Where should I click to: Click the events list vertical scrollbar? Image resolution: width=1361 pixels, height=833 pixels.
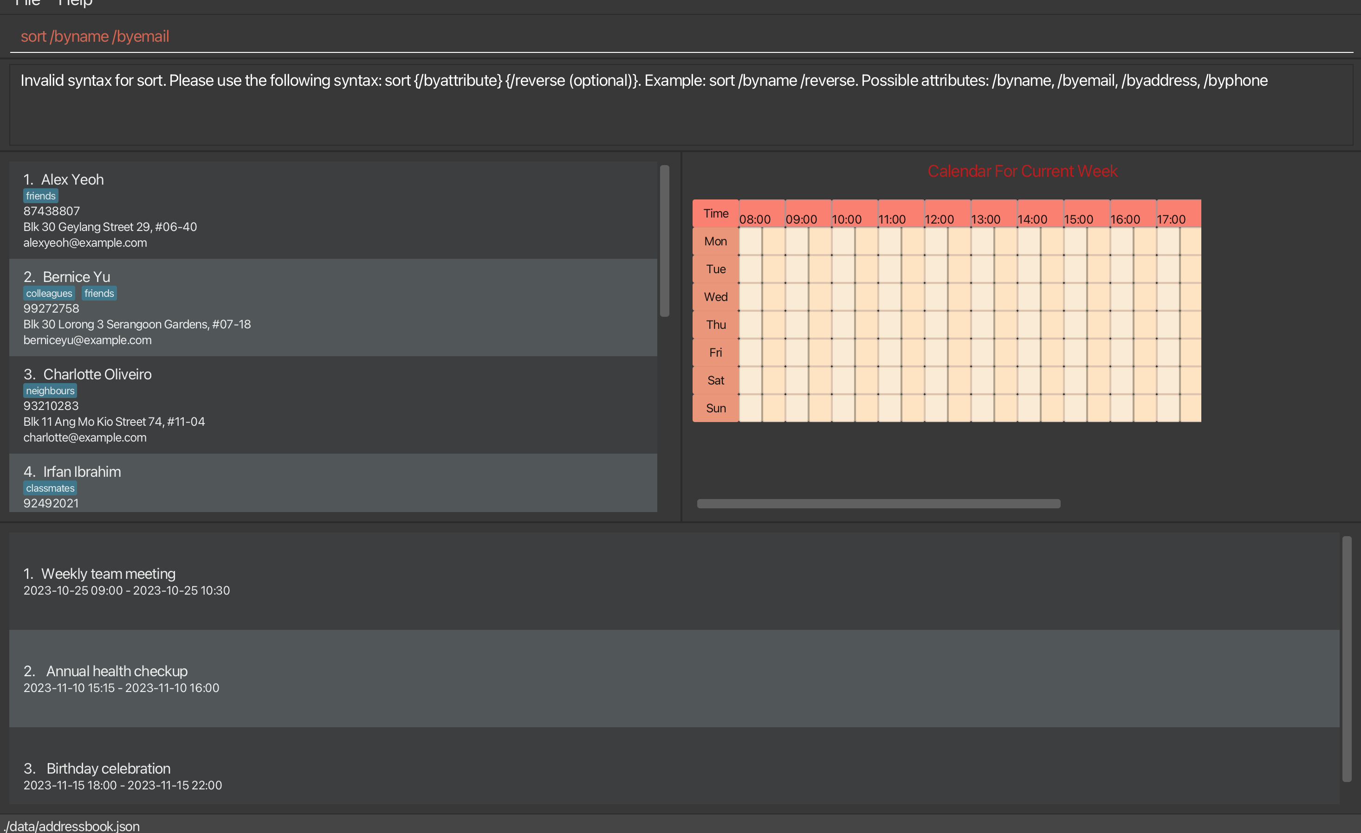[1347, 658]
